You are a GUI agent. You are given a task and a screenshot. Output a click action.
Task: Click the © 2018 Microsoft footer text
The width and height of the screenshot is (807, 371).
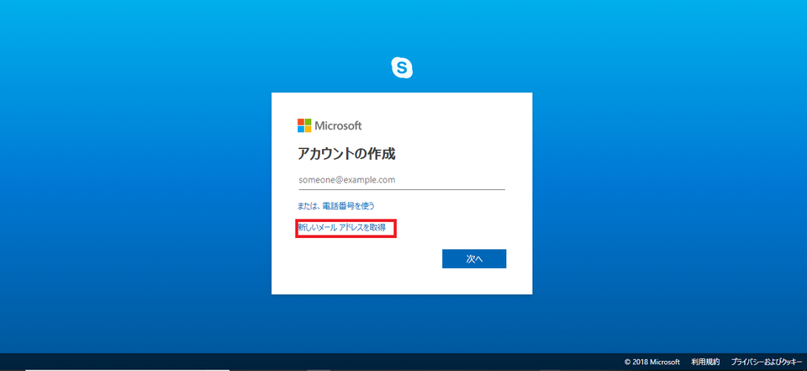point(652,362)
